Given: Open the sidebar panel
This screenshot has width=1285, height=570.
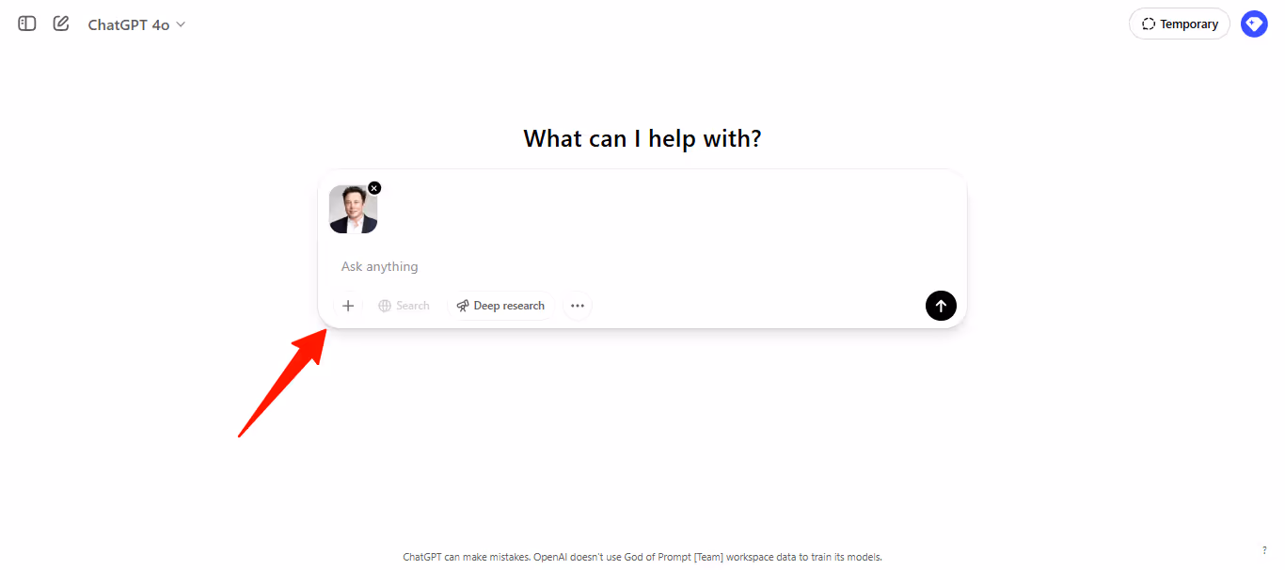Looking at the screenshot, I should [x=27, y=24].
